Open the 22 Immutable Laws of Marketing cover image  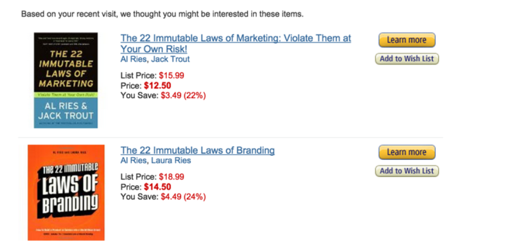pyautogui.click(x=66, y=80)
